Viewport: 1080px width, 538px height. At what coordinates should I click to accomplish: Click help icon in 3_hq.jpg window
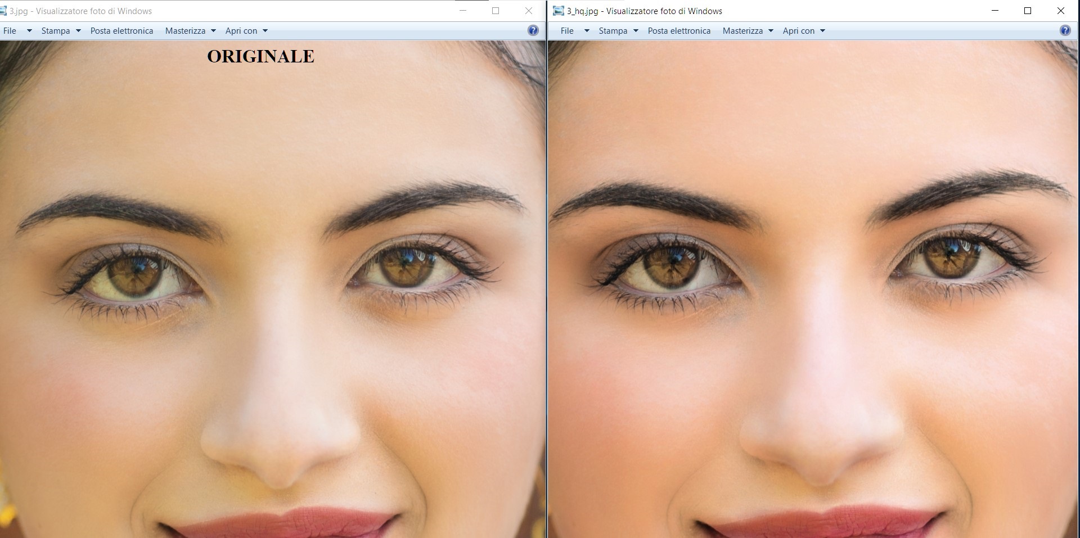pos(1065,30)
